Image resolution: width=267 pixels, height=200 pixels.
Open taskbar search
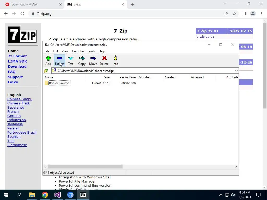pos(19,195)
